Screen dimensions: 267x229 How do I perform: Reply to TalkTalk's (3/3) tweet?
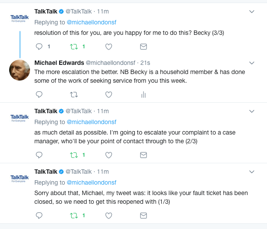(39, 46)
